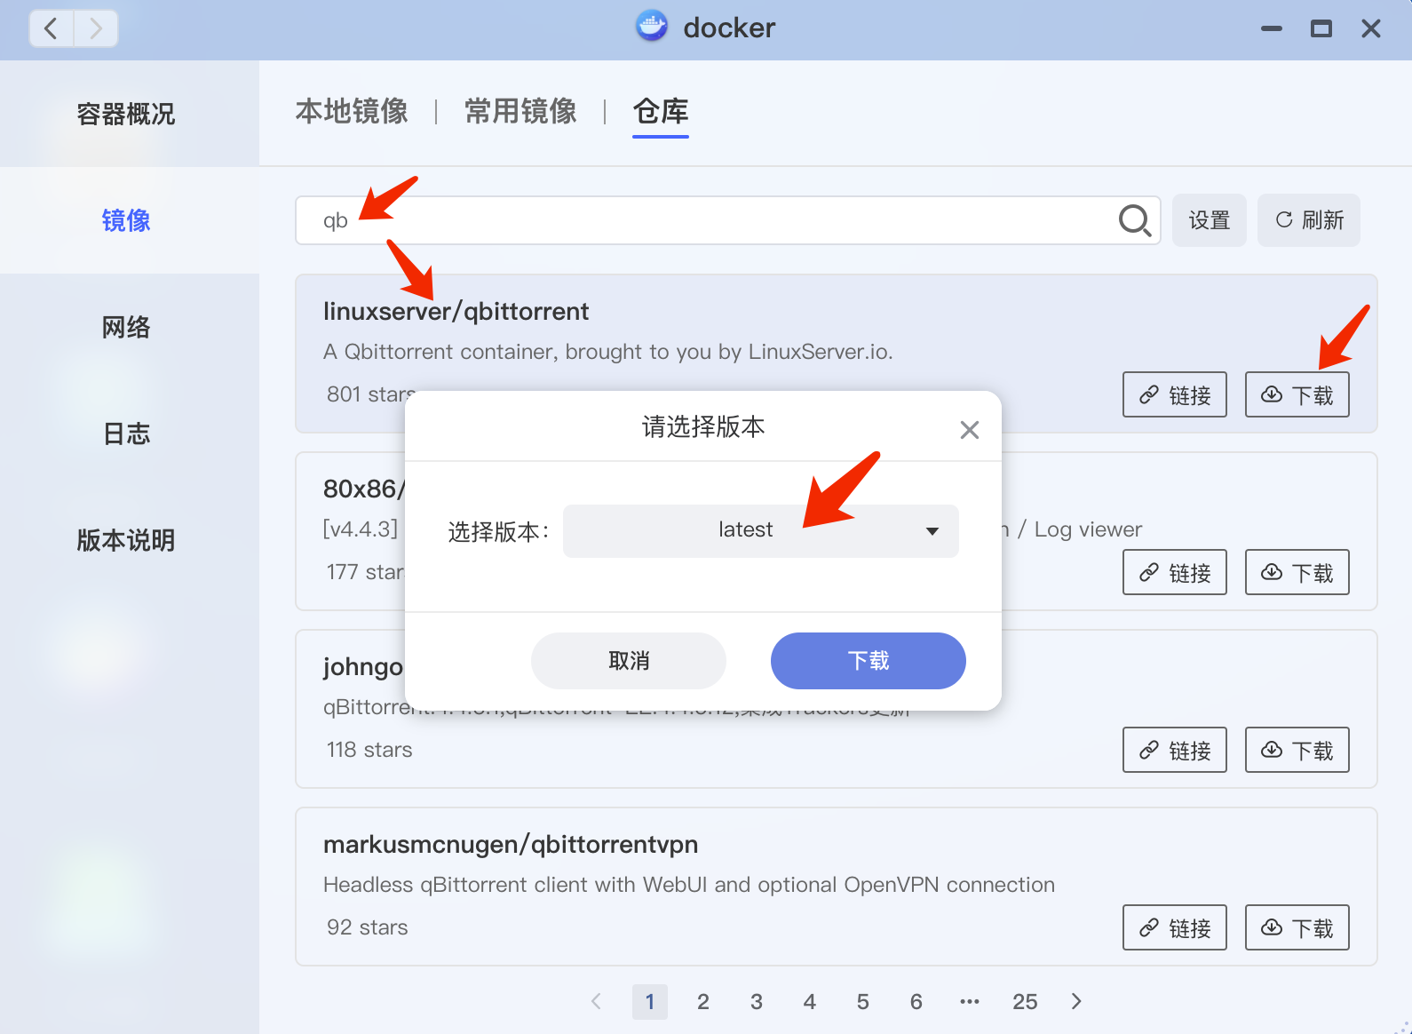Close the 请选择版本 dialog

pyautogui.click(x=970, y=430)
